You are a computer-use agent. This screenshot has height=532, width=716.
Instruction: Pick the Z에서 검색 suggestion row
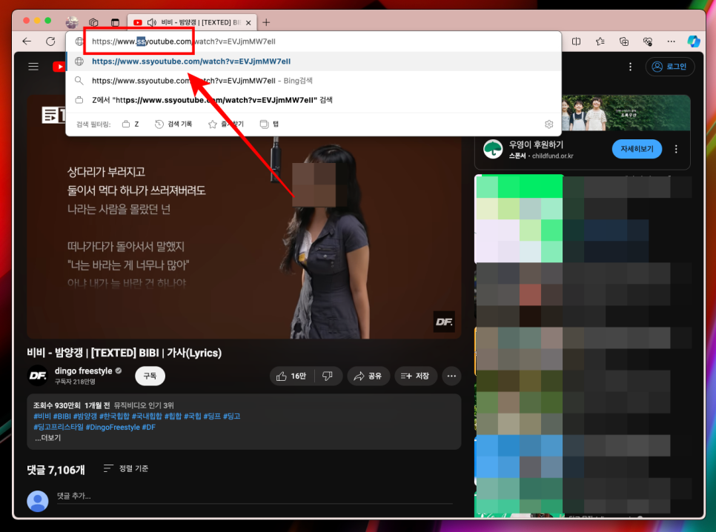(x=314, y=100)
